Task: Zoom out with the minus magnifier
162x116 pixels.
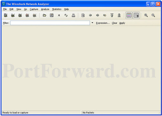Action: (x=153, y=15)
